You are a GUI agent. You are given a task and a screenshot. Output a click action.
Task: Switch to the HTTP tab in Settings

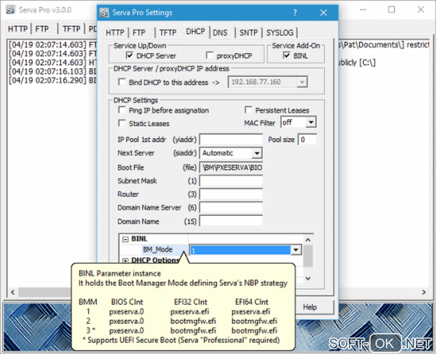click(115, 33)
